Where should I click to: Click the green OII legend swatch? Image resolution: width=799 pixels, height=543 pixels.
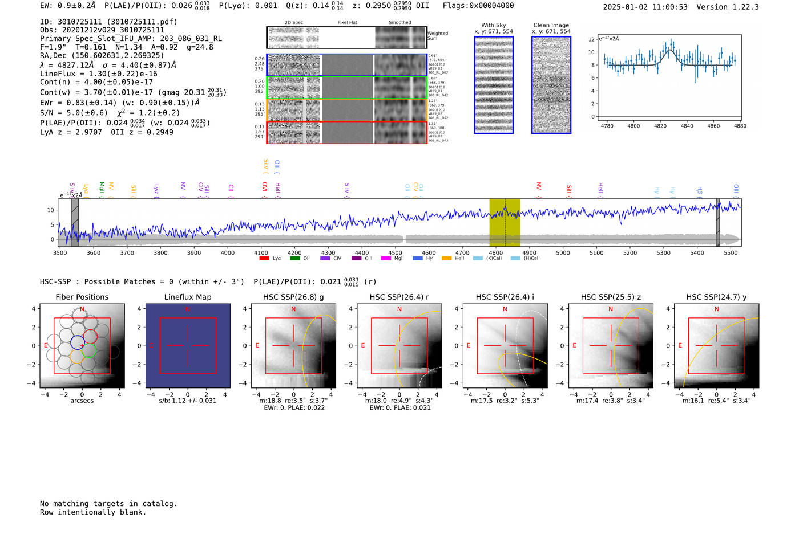[294, 259]
